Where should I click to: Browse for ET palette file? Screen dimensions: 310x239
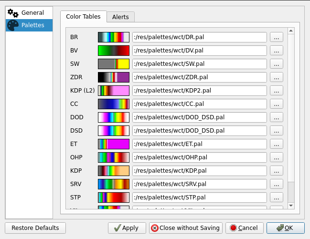point(277,144)
